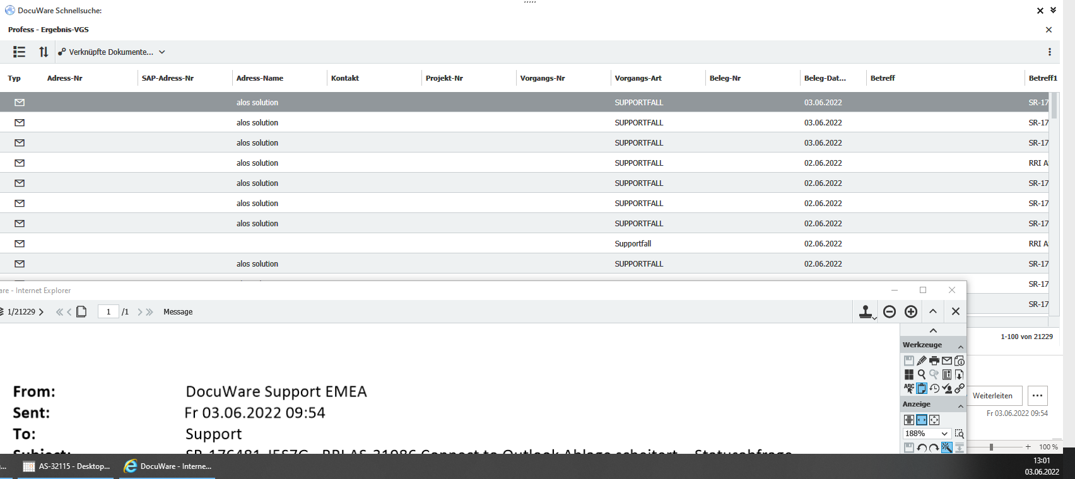Toggle the highlighted clipboard tool in Werkzeuge
This screenshot has height=479, width=1075.
tap(922, 388)
